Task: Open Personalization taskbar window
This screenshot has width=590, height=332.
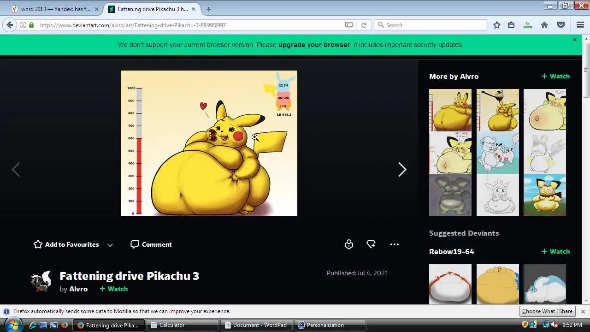Action: click(330, 325)
